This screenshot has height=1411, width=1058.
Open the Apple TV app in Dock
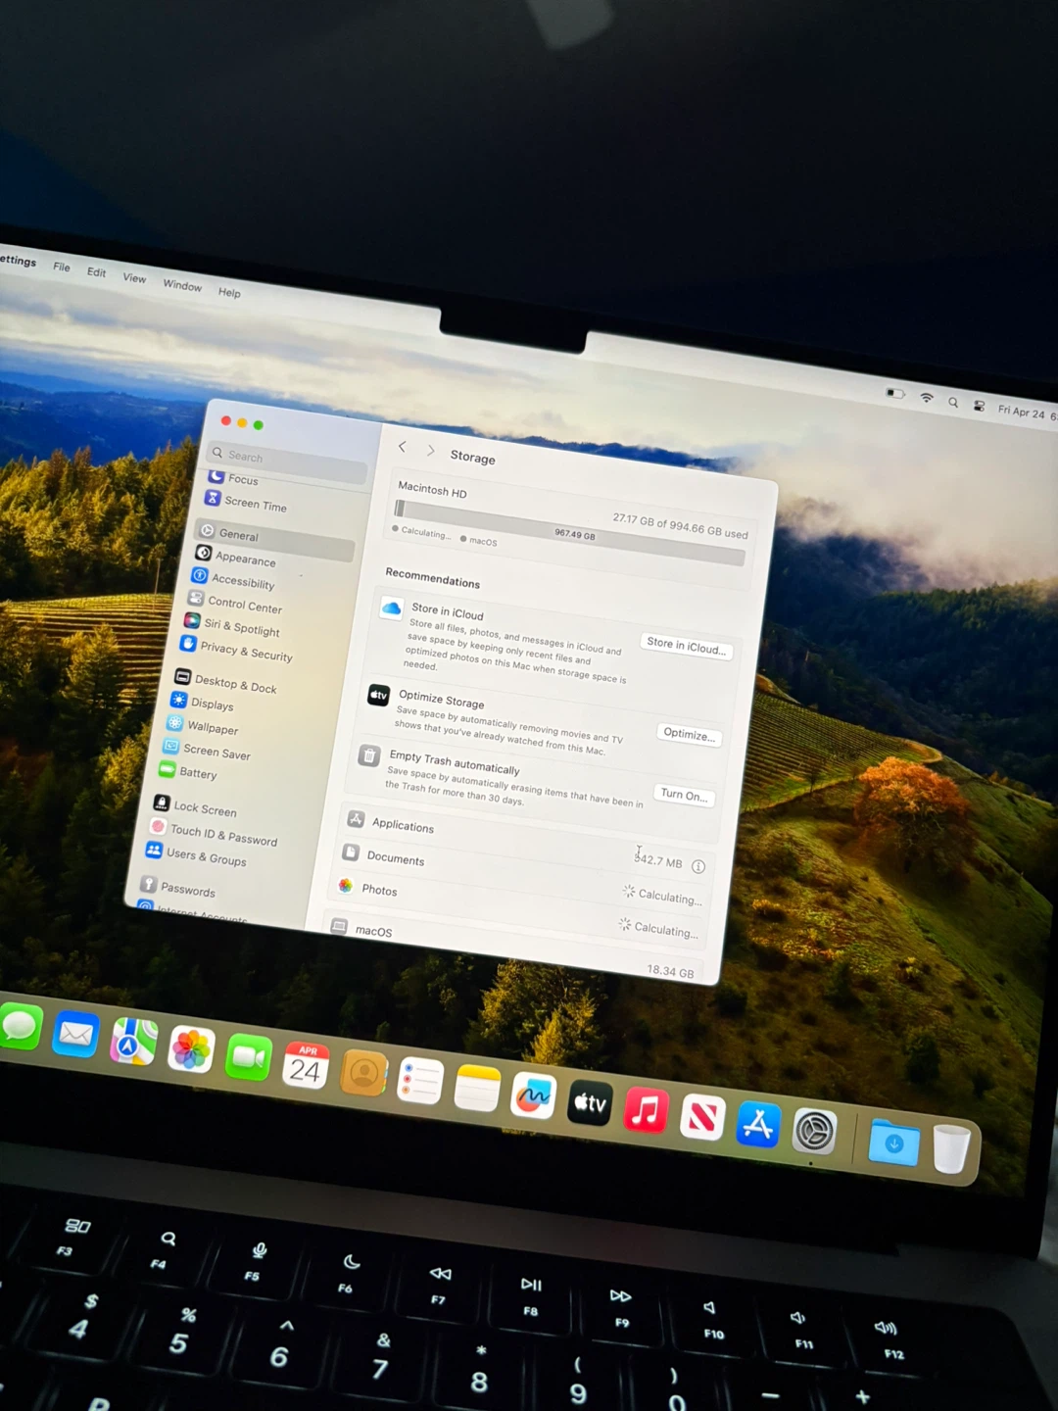[590, 1103]
